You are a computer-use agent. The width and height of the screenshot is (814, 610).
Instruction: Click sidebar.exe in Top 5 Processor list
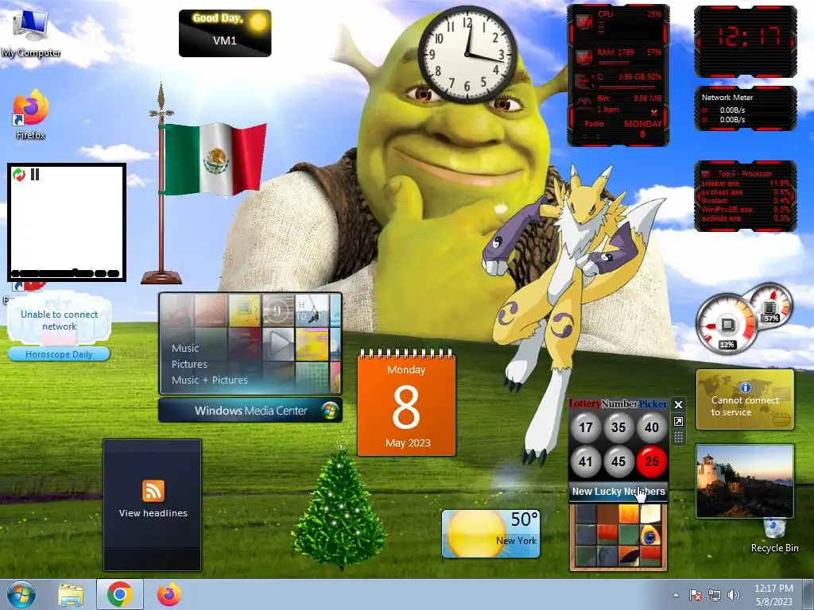(x=746, y=183)
